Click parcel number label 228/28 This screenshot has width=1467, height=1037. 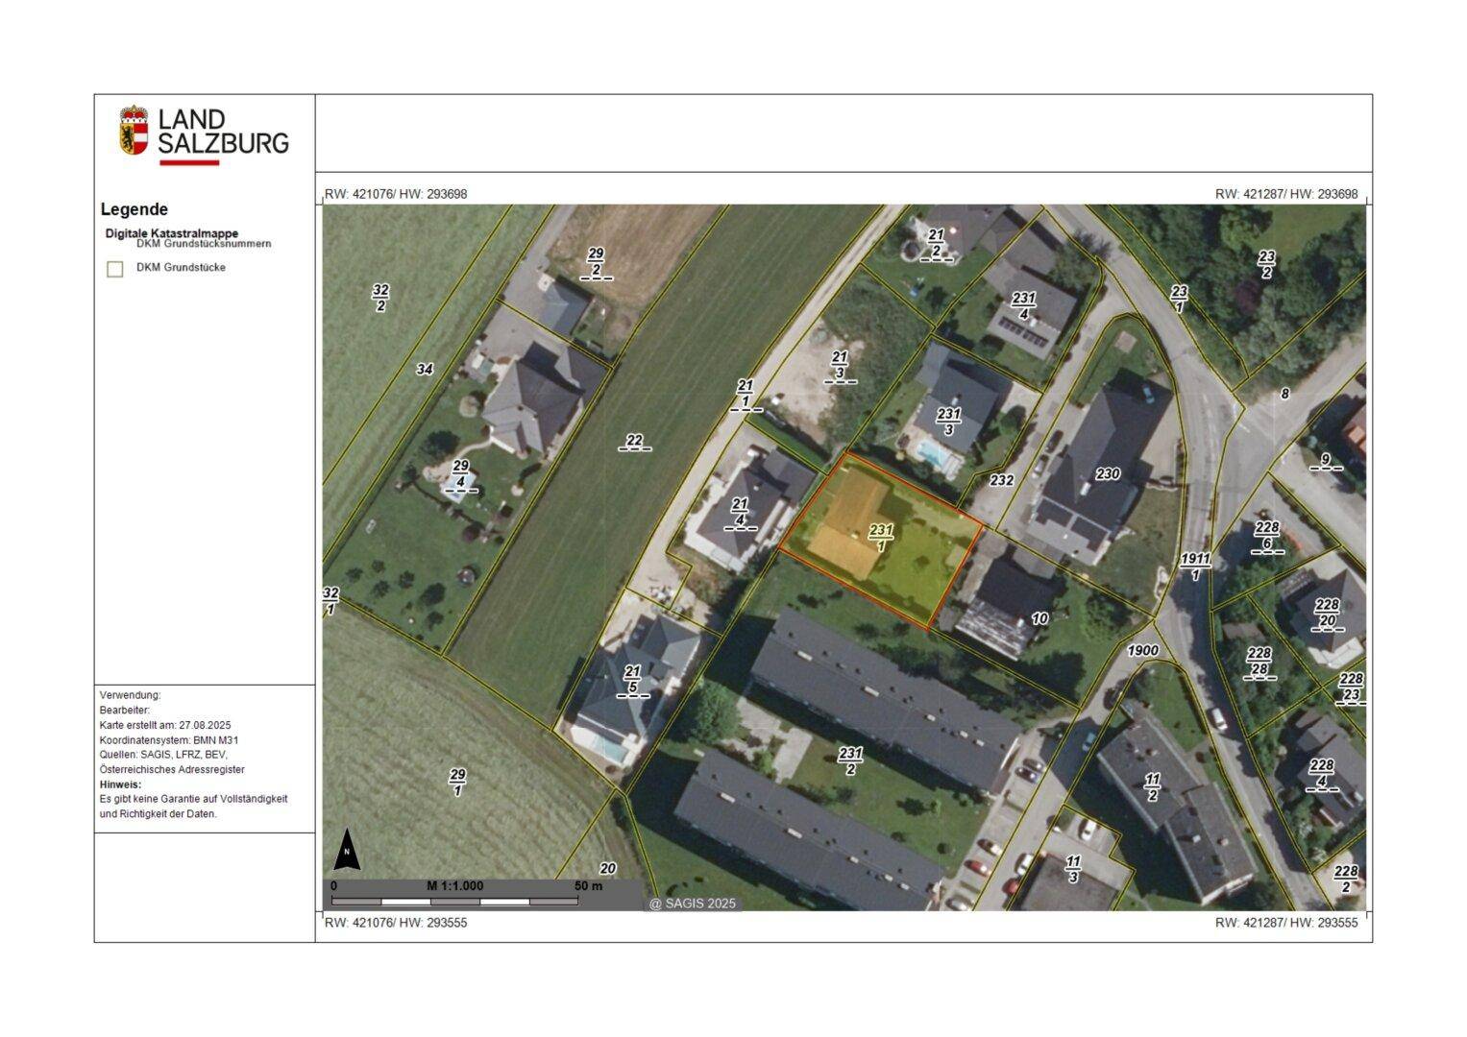click(x=1259, y=663)
